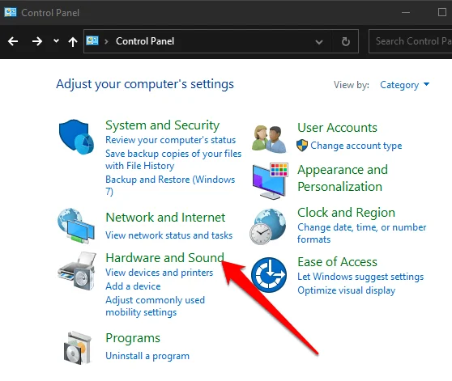Screen dimensions: 452x381
Task: Open View network status and tasks
Action: [169, 235]
